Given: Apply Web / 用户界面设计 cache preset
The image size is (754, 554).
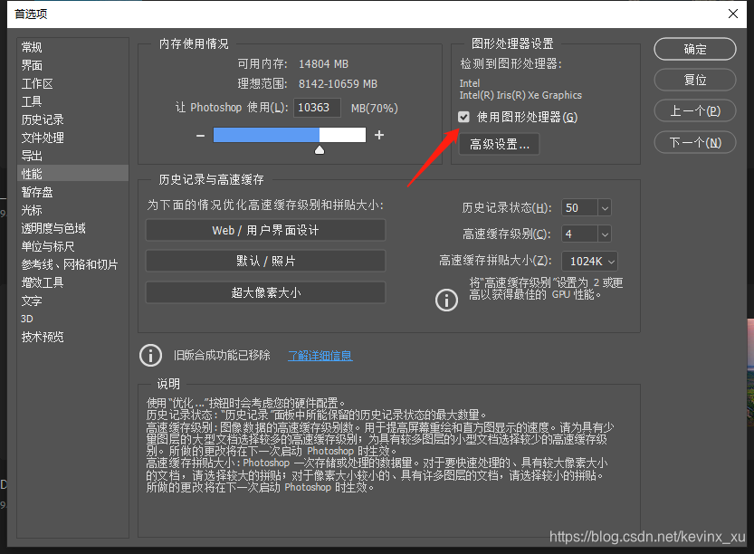Looking at the screenshot, I should pyautogui.click(x=265, y=230).
